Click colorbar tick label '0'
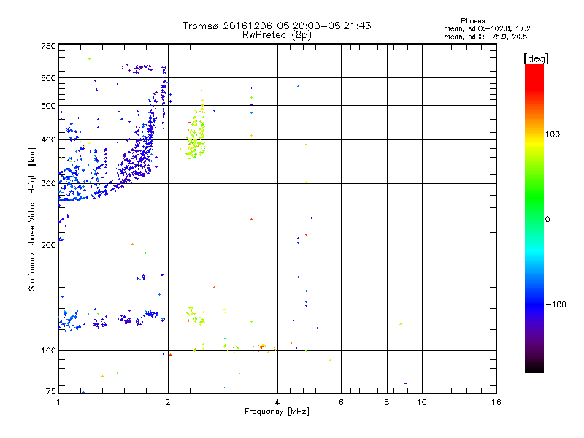Viewport: 584px width, 438px height. (547, 220)
